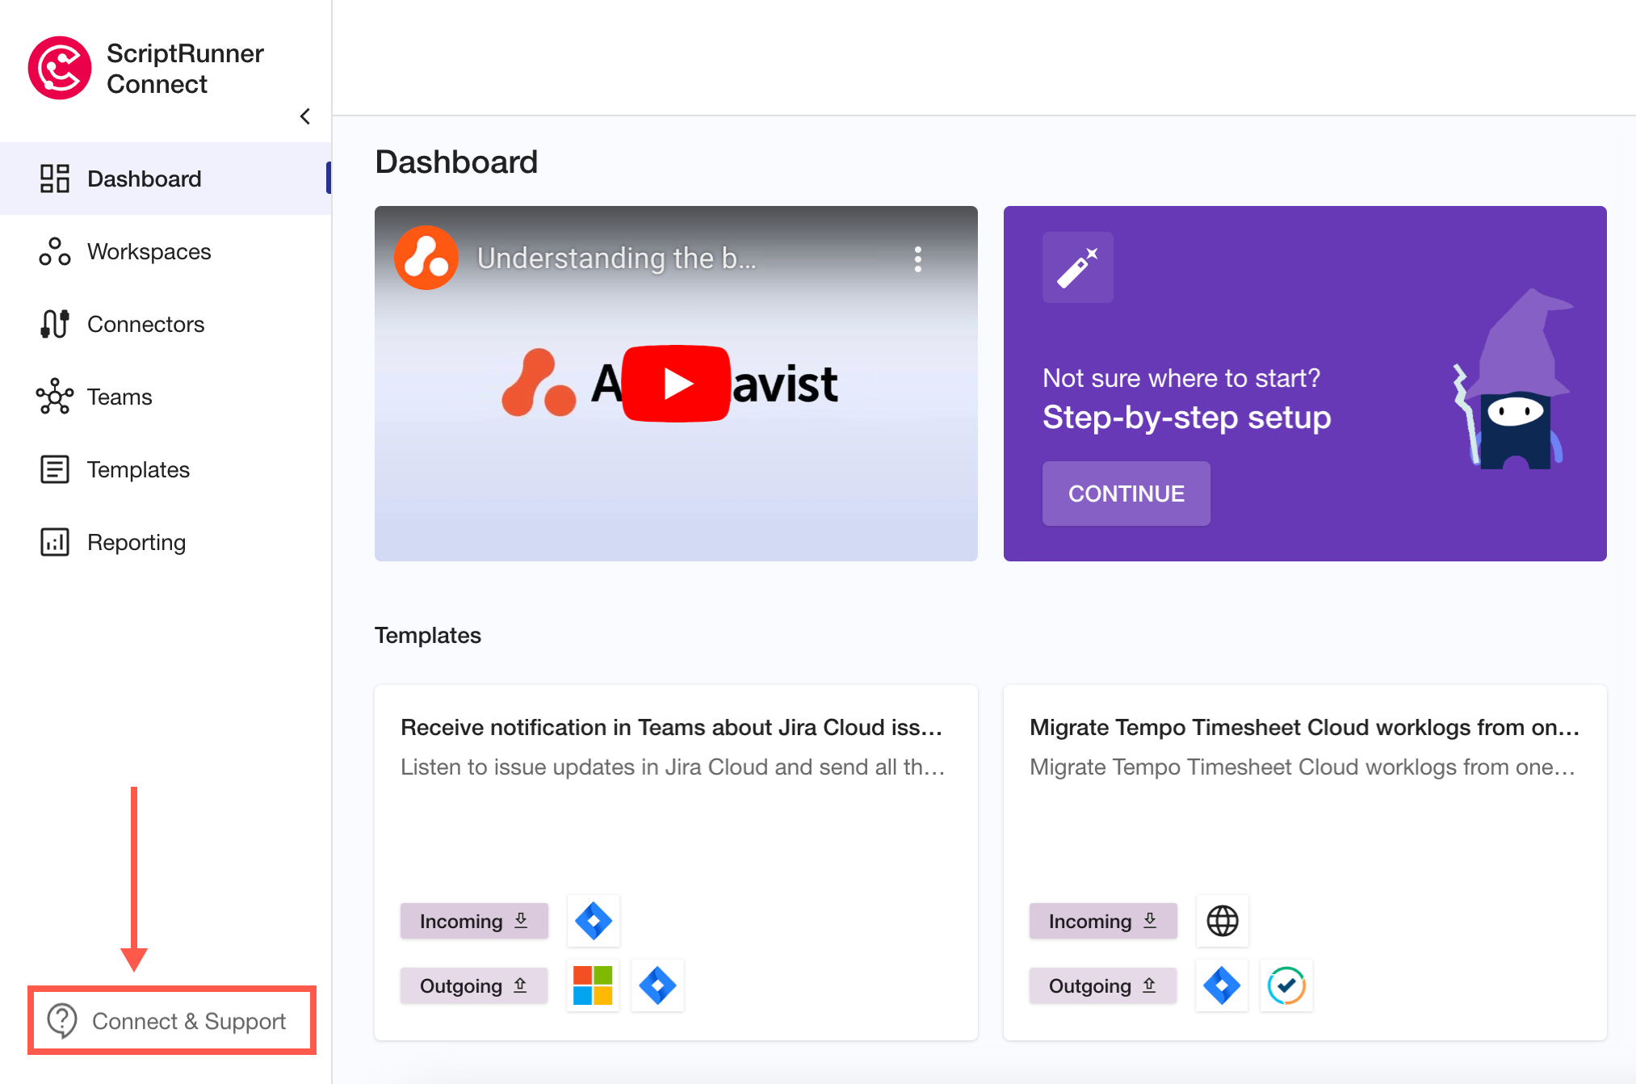Click the magic wand icon on setup card

(1078, 267)
